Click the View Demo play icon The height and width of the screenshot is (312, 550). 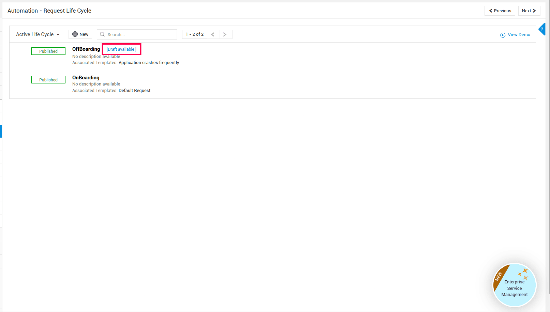(503, 35)
